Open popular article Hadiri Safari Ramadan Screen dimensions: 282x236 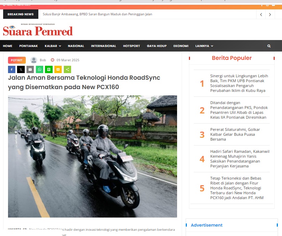240,159
